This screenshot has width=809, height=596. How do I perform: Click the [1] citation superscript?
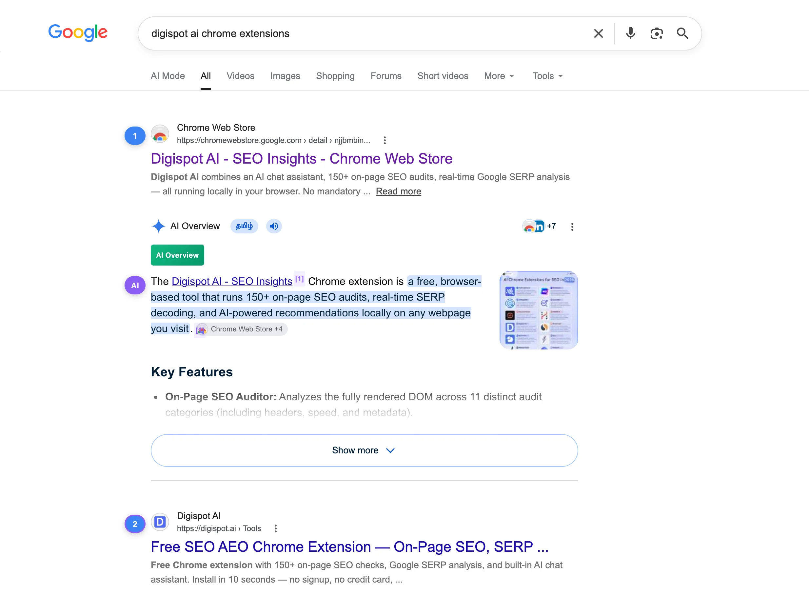click(x=299, y=279)
